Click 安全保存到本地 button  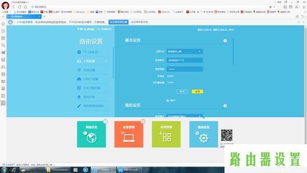point(140,22)
